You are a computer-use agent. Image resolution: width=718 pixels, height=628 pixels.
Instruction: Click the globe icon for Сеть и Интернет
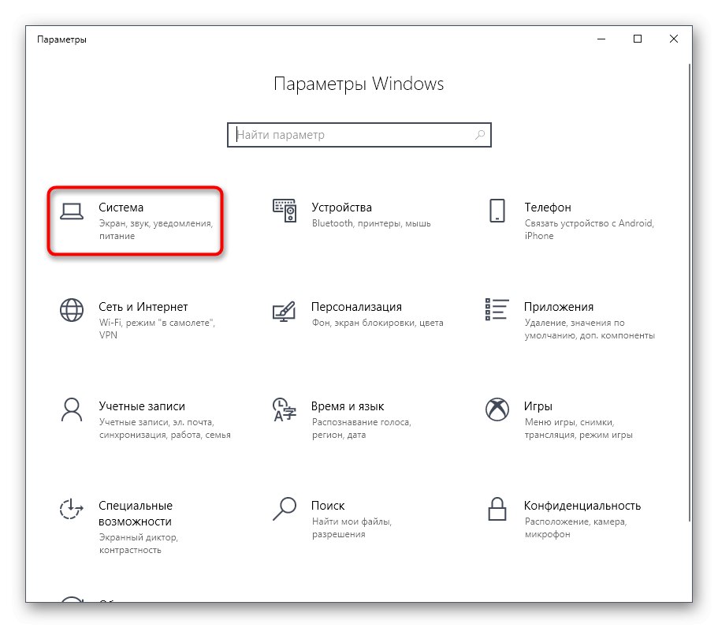[72, 310]
